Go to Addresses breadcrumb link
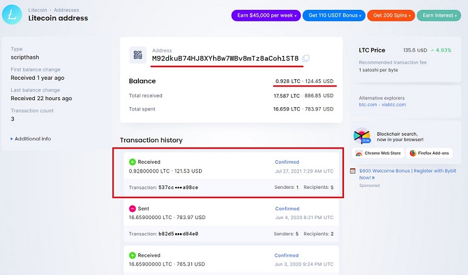468x275 pixels. [66, 10]
